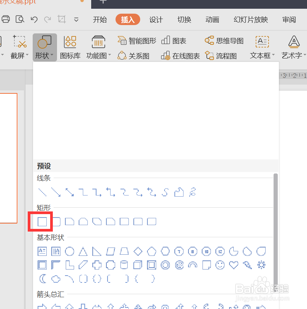
Task: Select the moon shape
Action: [43, 279]
